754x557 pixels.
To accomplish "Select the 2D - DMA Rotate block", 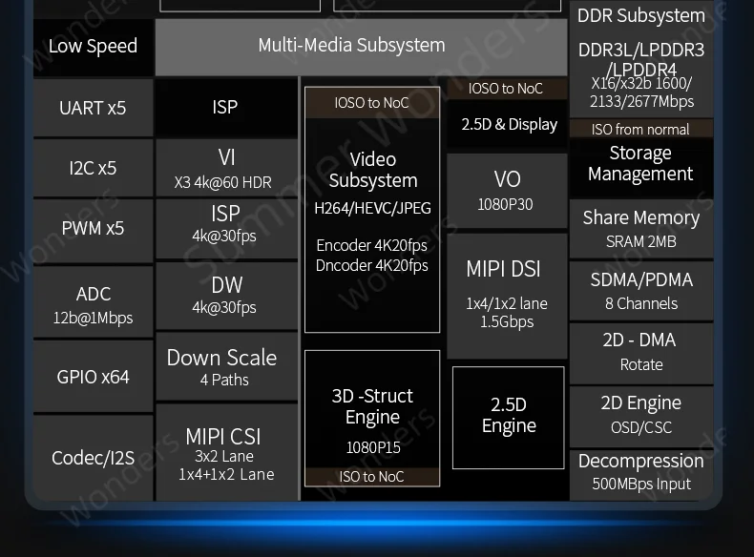I will [641, 353].
